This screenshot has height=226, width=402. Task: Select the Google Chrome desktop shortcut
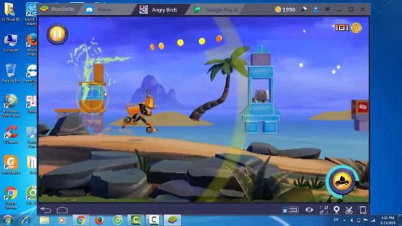(11, 198)
